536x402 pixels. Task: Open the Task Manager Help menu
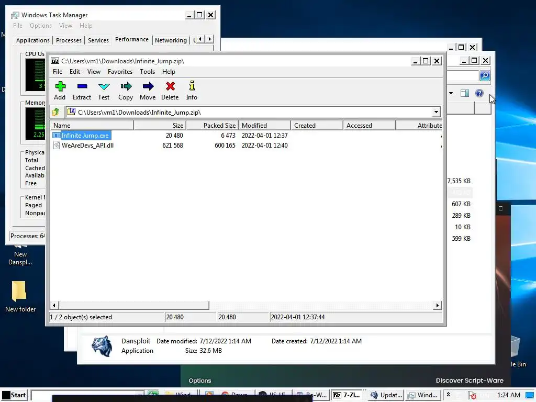tap(86, 26)
